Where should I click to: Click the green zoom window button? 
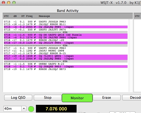(x=14, y=3)
